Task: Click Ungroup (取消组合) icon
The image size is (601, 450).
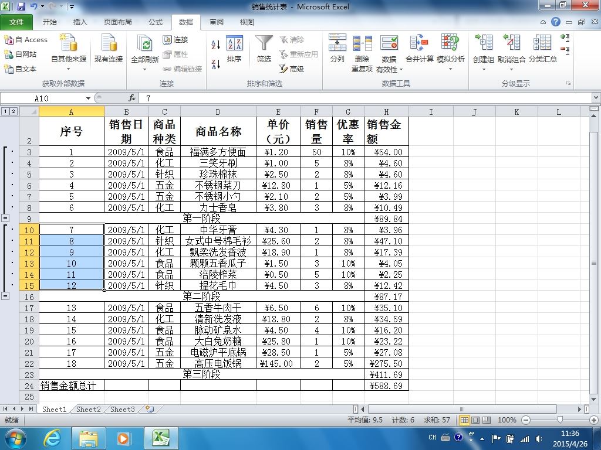Action: click(x=512, y=42)
